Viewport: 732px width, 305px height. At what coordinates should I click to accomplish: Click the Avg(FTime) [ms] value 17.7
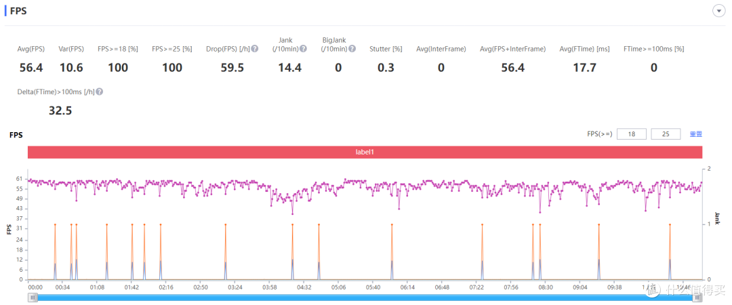click(x=584, y=67)
